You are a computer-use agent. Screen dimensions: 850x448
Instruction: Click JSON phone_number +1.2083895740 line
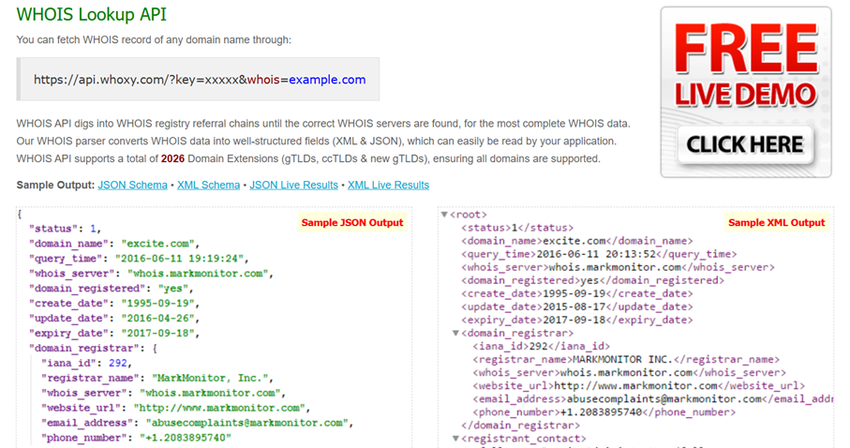pyautogui.click(x=136, y=438)
